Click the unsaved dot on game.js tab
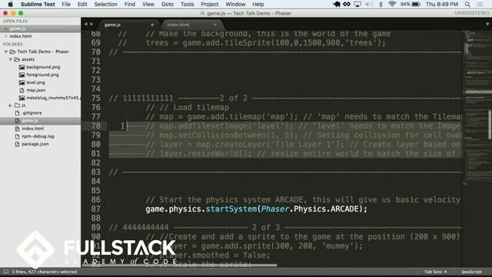The height and width of the screenshot is (277, 492). coord(152,25)
